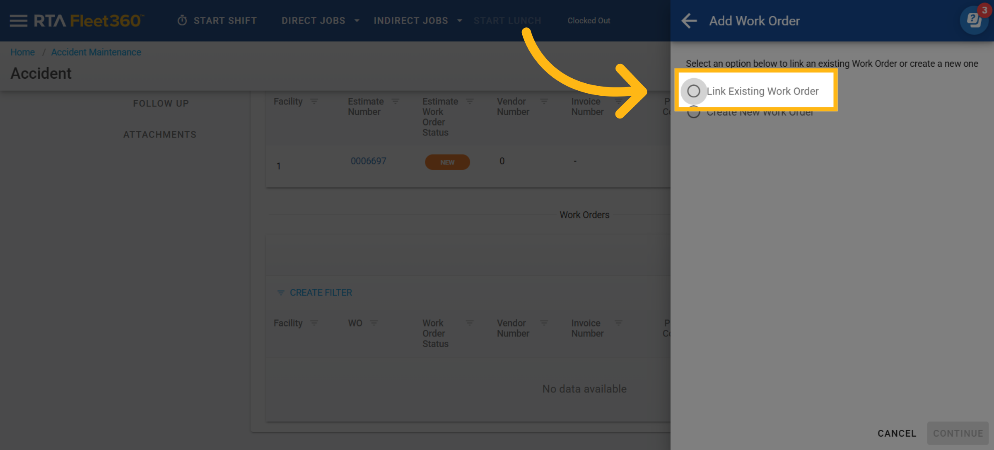Viewport: 994px width, 450px height.
Task: Go to Accident Maintenance breadcrumb
Action: point(96,52)
